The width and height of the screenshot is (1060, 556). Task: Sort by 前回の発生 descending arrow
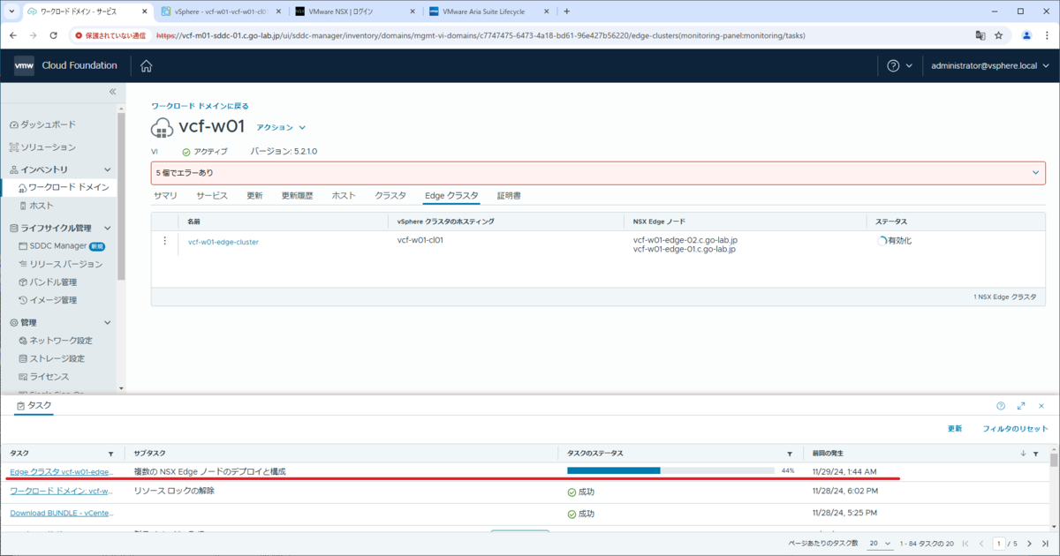1024,454
